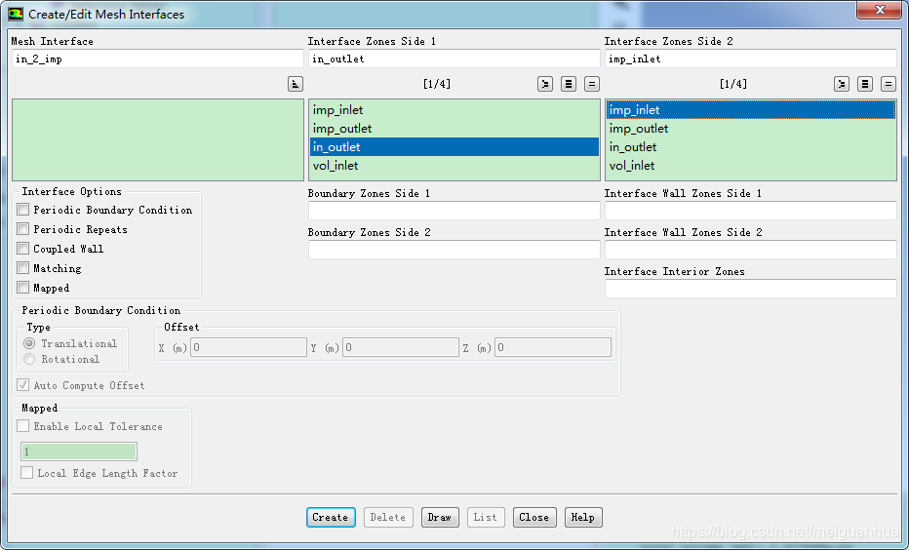This screenshot has width=909, height=550.
Task: Click the Fluent application icon in title bar
Action: pyautogui.click(x=16, y=15)
